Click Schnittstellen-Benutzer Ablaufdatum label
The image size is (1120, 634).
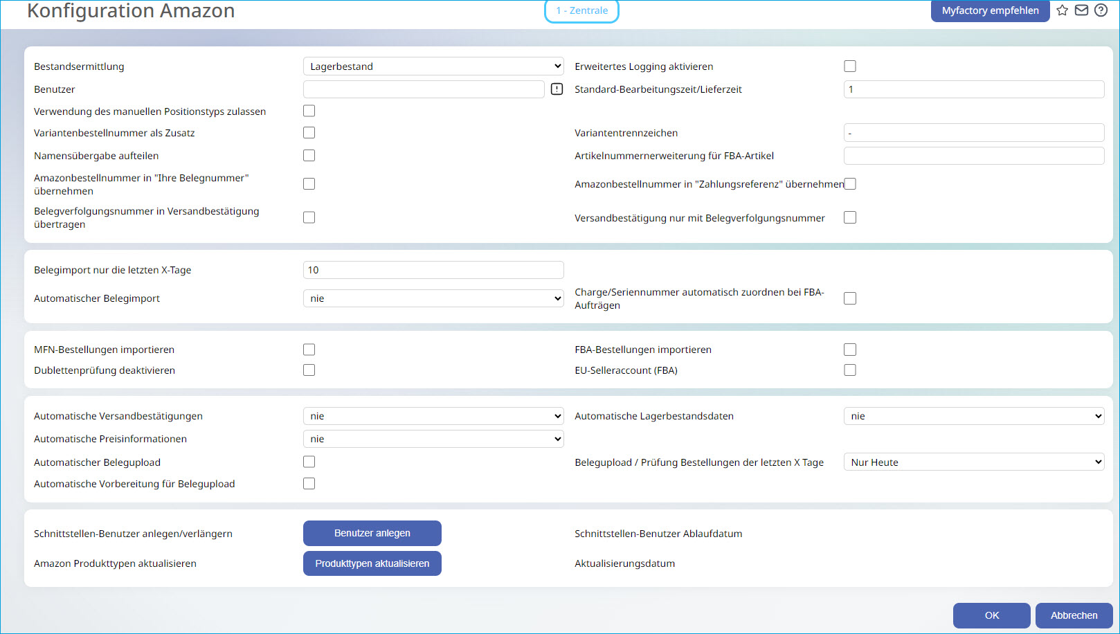pyautogui.click(x=658, y=534)
